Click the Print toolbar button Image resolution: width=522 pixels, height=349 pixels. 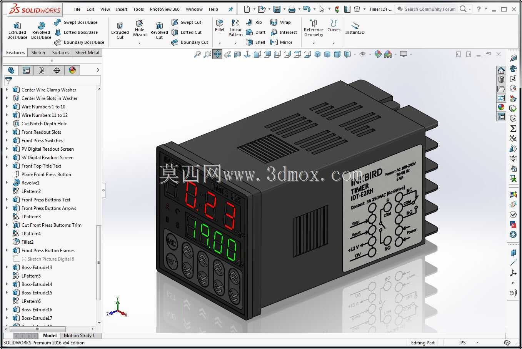[x=292, y=9]
